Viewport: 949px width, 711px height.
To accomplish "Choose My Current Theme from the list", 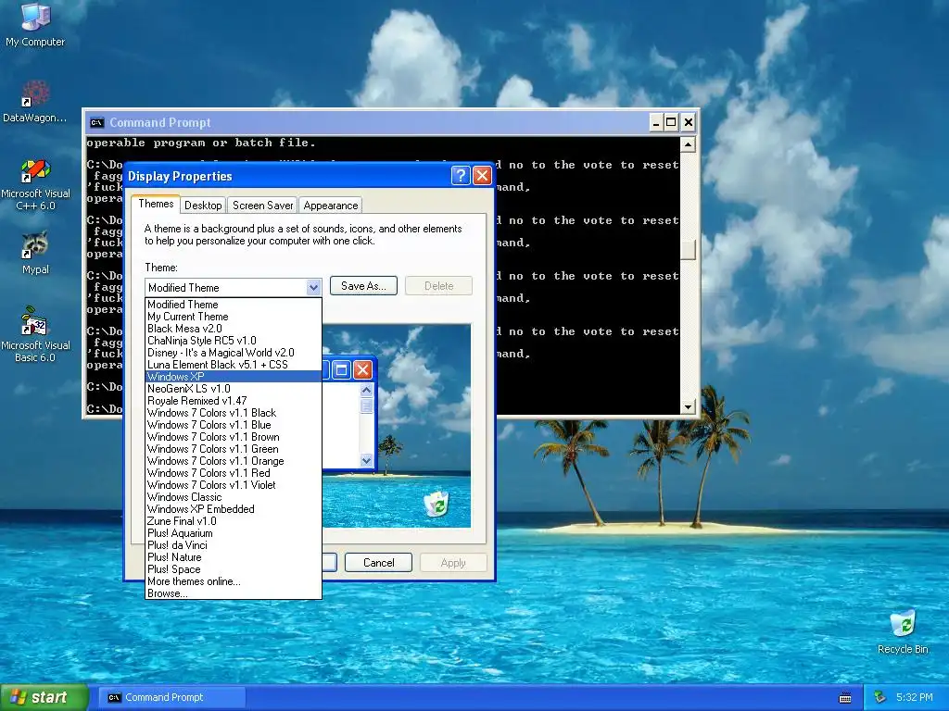I will pyautogui.click(x=234, y=317).
